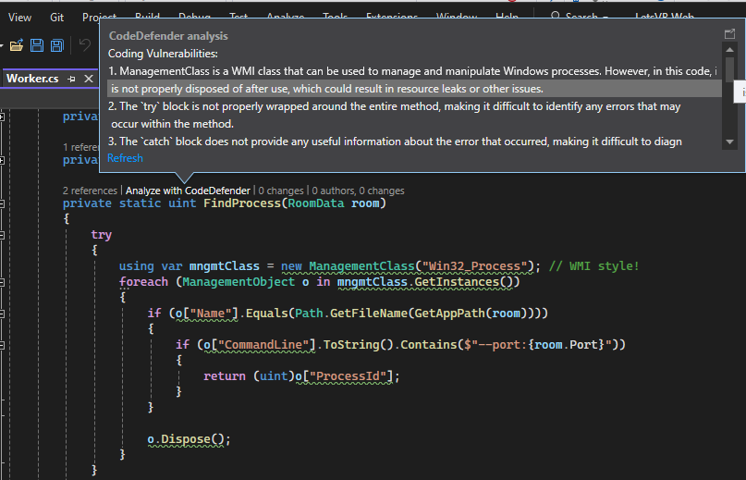Click line '3. The `catch` block does not'
Viewport: 746px width, 480px height.
point(395,142)
